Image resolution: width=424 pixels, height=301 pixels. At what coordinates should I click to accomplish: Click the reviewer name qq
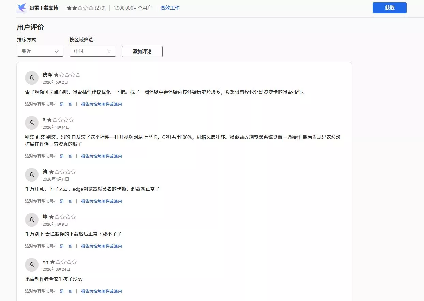[x=45, y=262]
